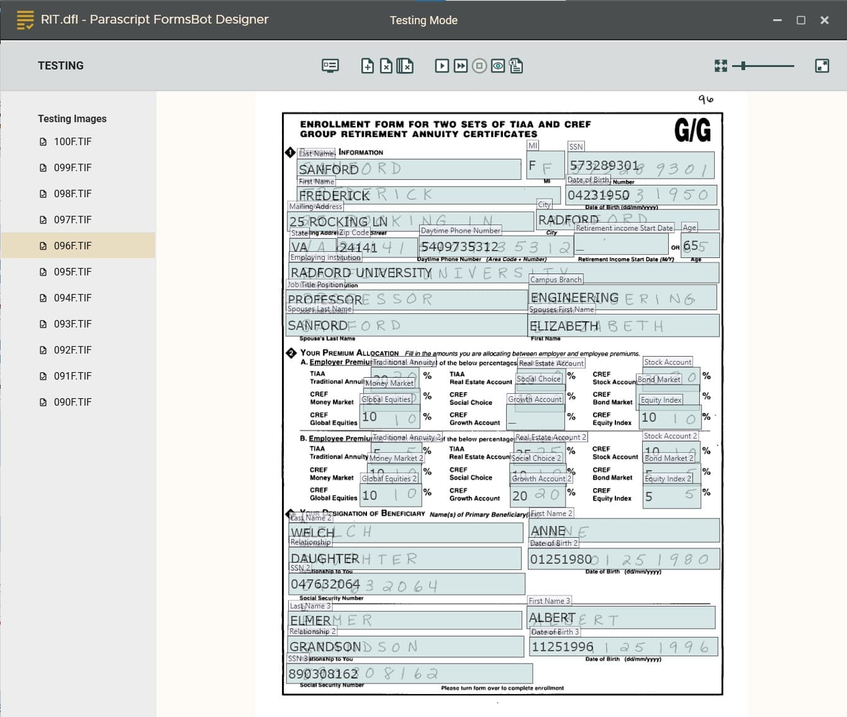This screenshot has width=847, height=717.
Task: Click the results document icon in toolbar
Action: tap(516, 66)
